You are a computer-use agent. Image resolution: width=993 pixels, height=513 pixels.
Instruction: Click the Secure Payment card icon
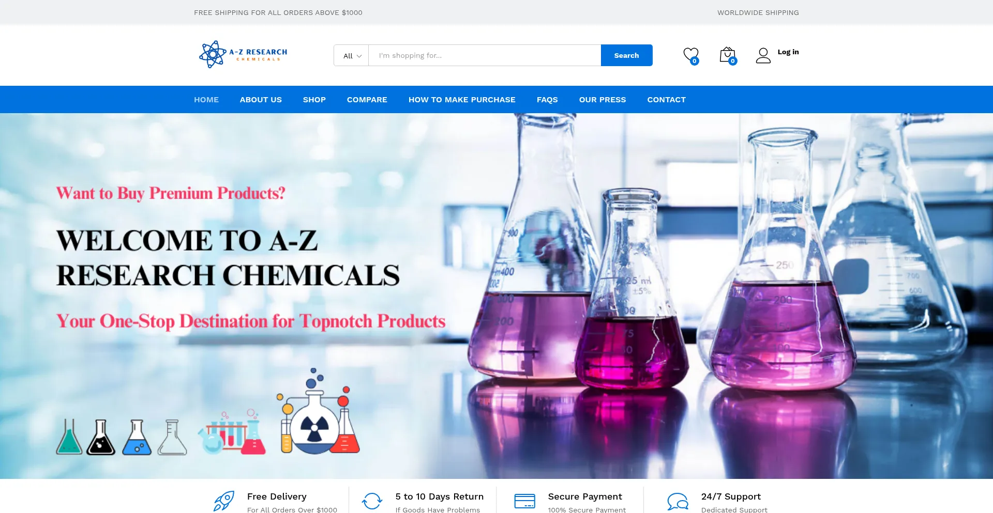coord(524,501)
